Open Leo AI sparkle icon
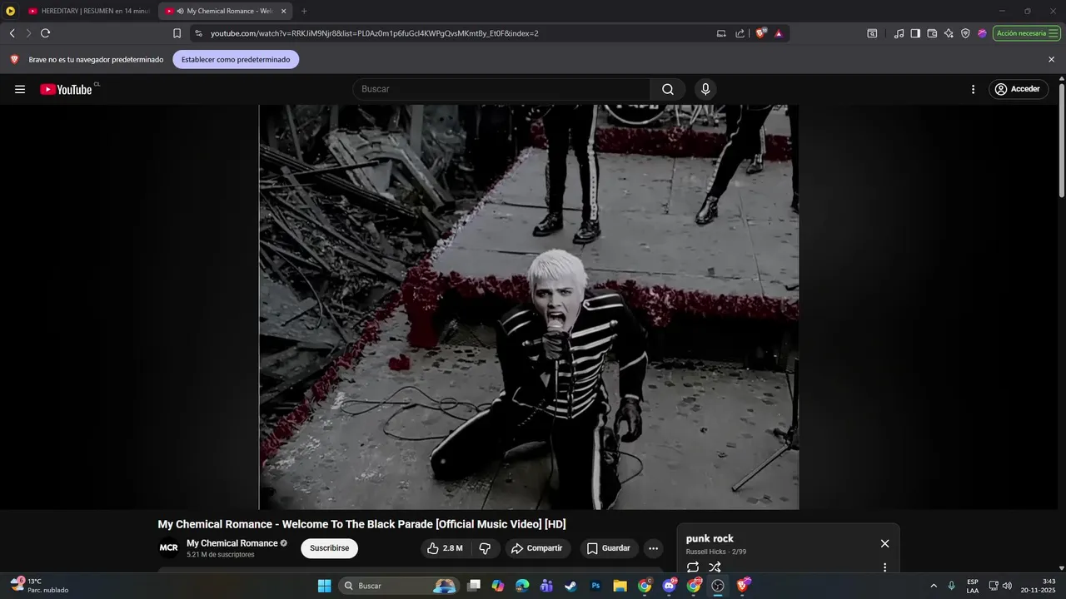Viewport: 1066px width, 599px height. pos(949,33)
